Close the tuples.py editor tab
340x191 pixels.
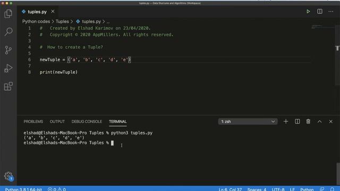[53, 12]
